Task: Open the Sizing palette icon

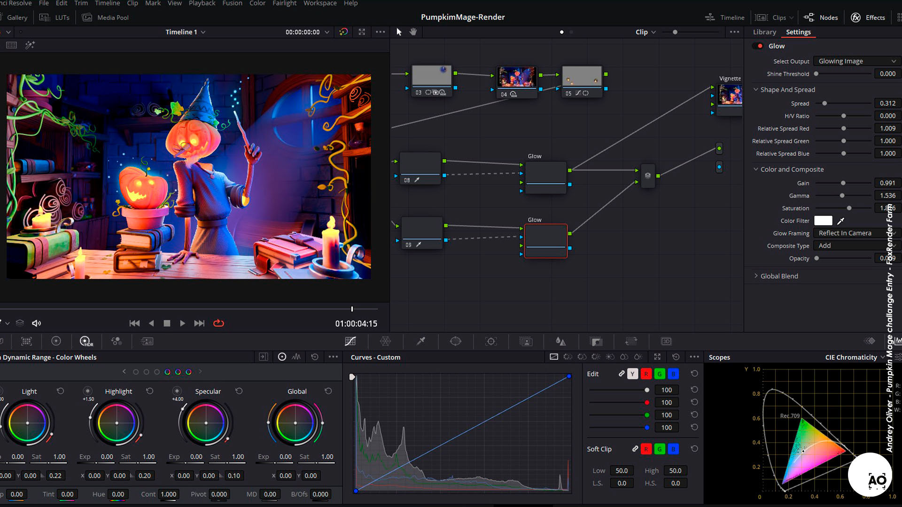Action: pos(631,341)
